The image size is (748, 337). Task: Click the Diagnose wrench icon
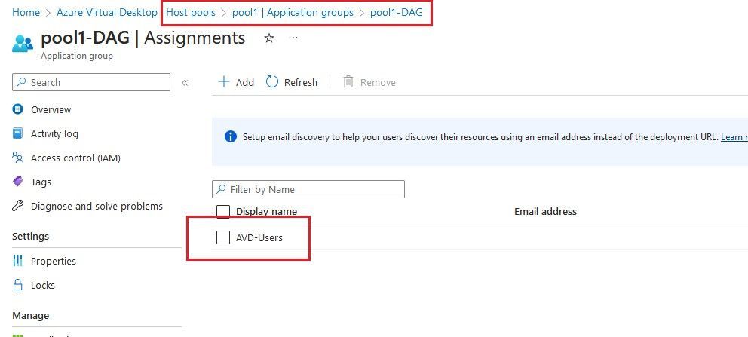[17, 205]
